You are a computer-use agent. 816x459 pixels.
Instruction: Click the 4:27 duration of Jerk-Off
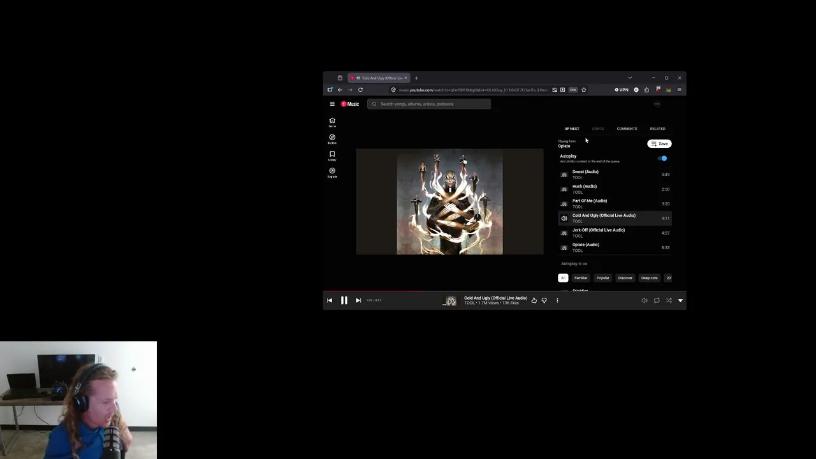click(666, 233)
